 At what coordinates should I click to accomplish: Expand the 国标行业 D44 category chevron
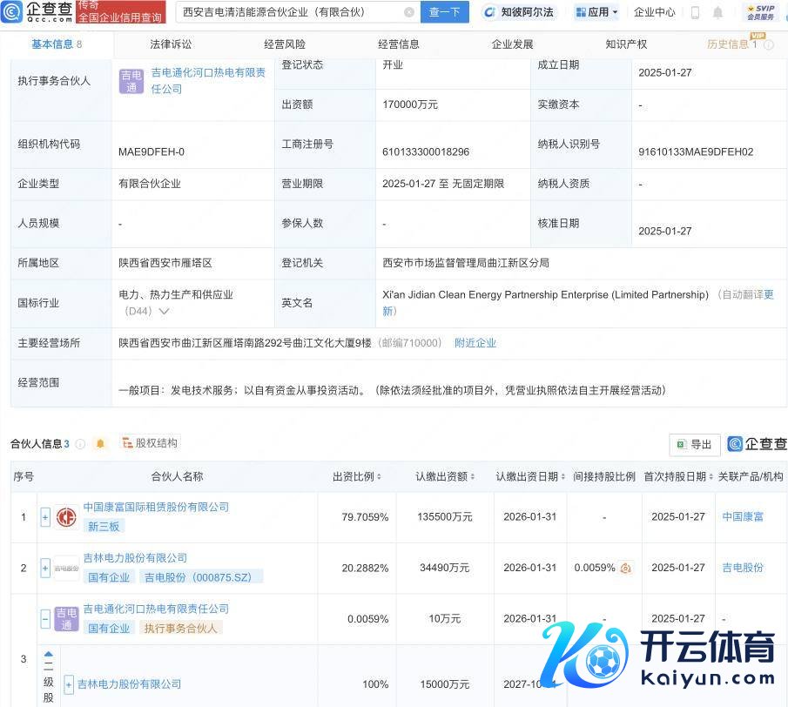[163, 311]
